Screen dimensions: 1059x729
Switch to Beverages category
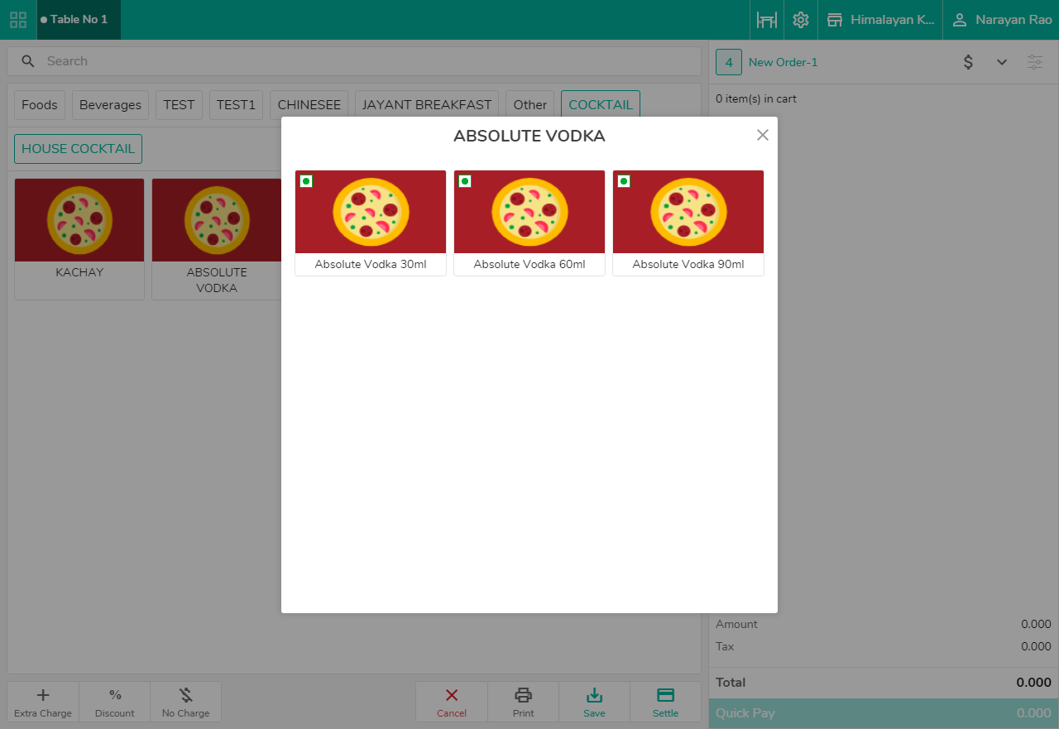click(110, 105)
